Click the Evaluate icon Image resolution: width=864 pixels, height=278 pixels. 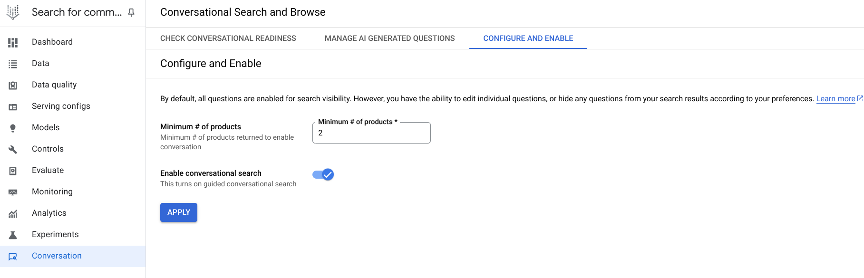(13, 171)
